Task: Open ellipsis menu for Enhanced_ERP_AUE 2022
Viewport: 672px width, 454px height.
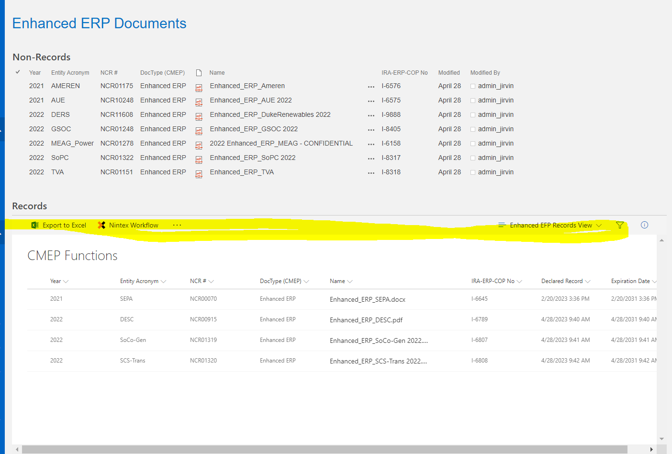Action: point(371,102)
